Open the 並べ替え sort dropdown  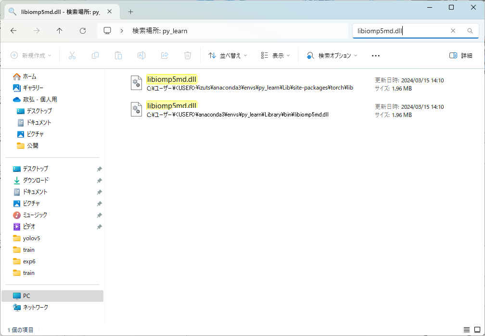pyautogui.click(x=228, y=55)
